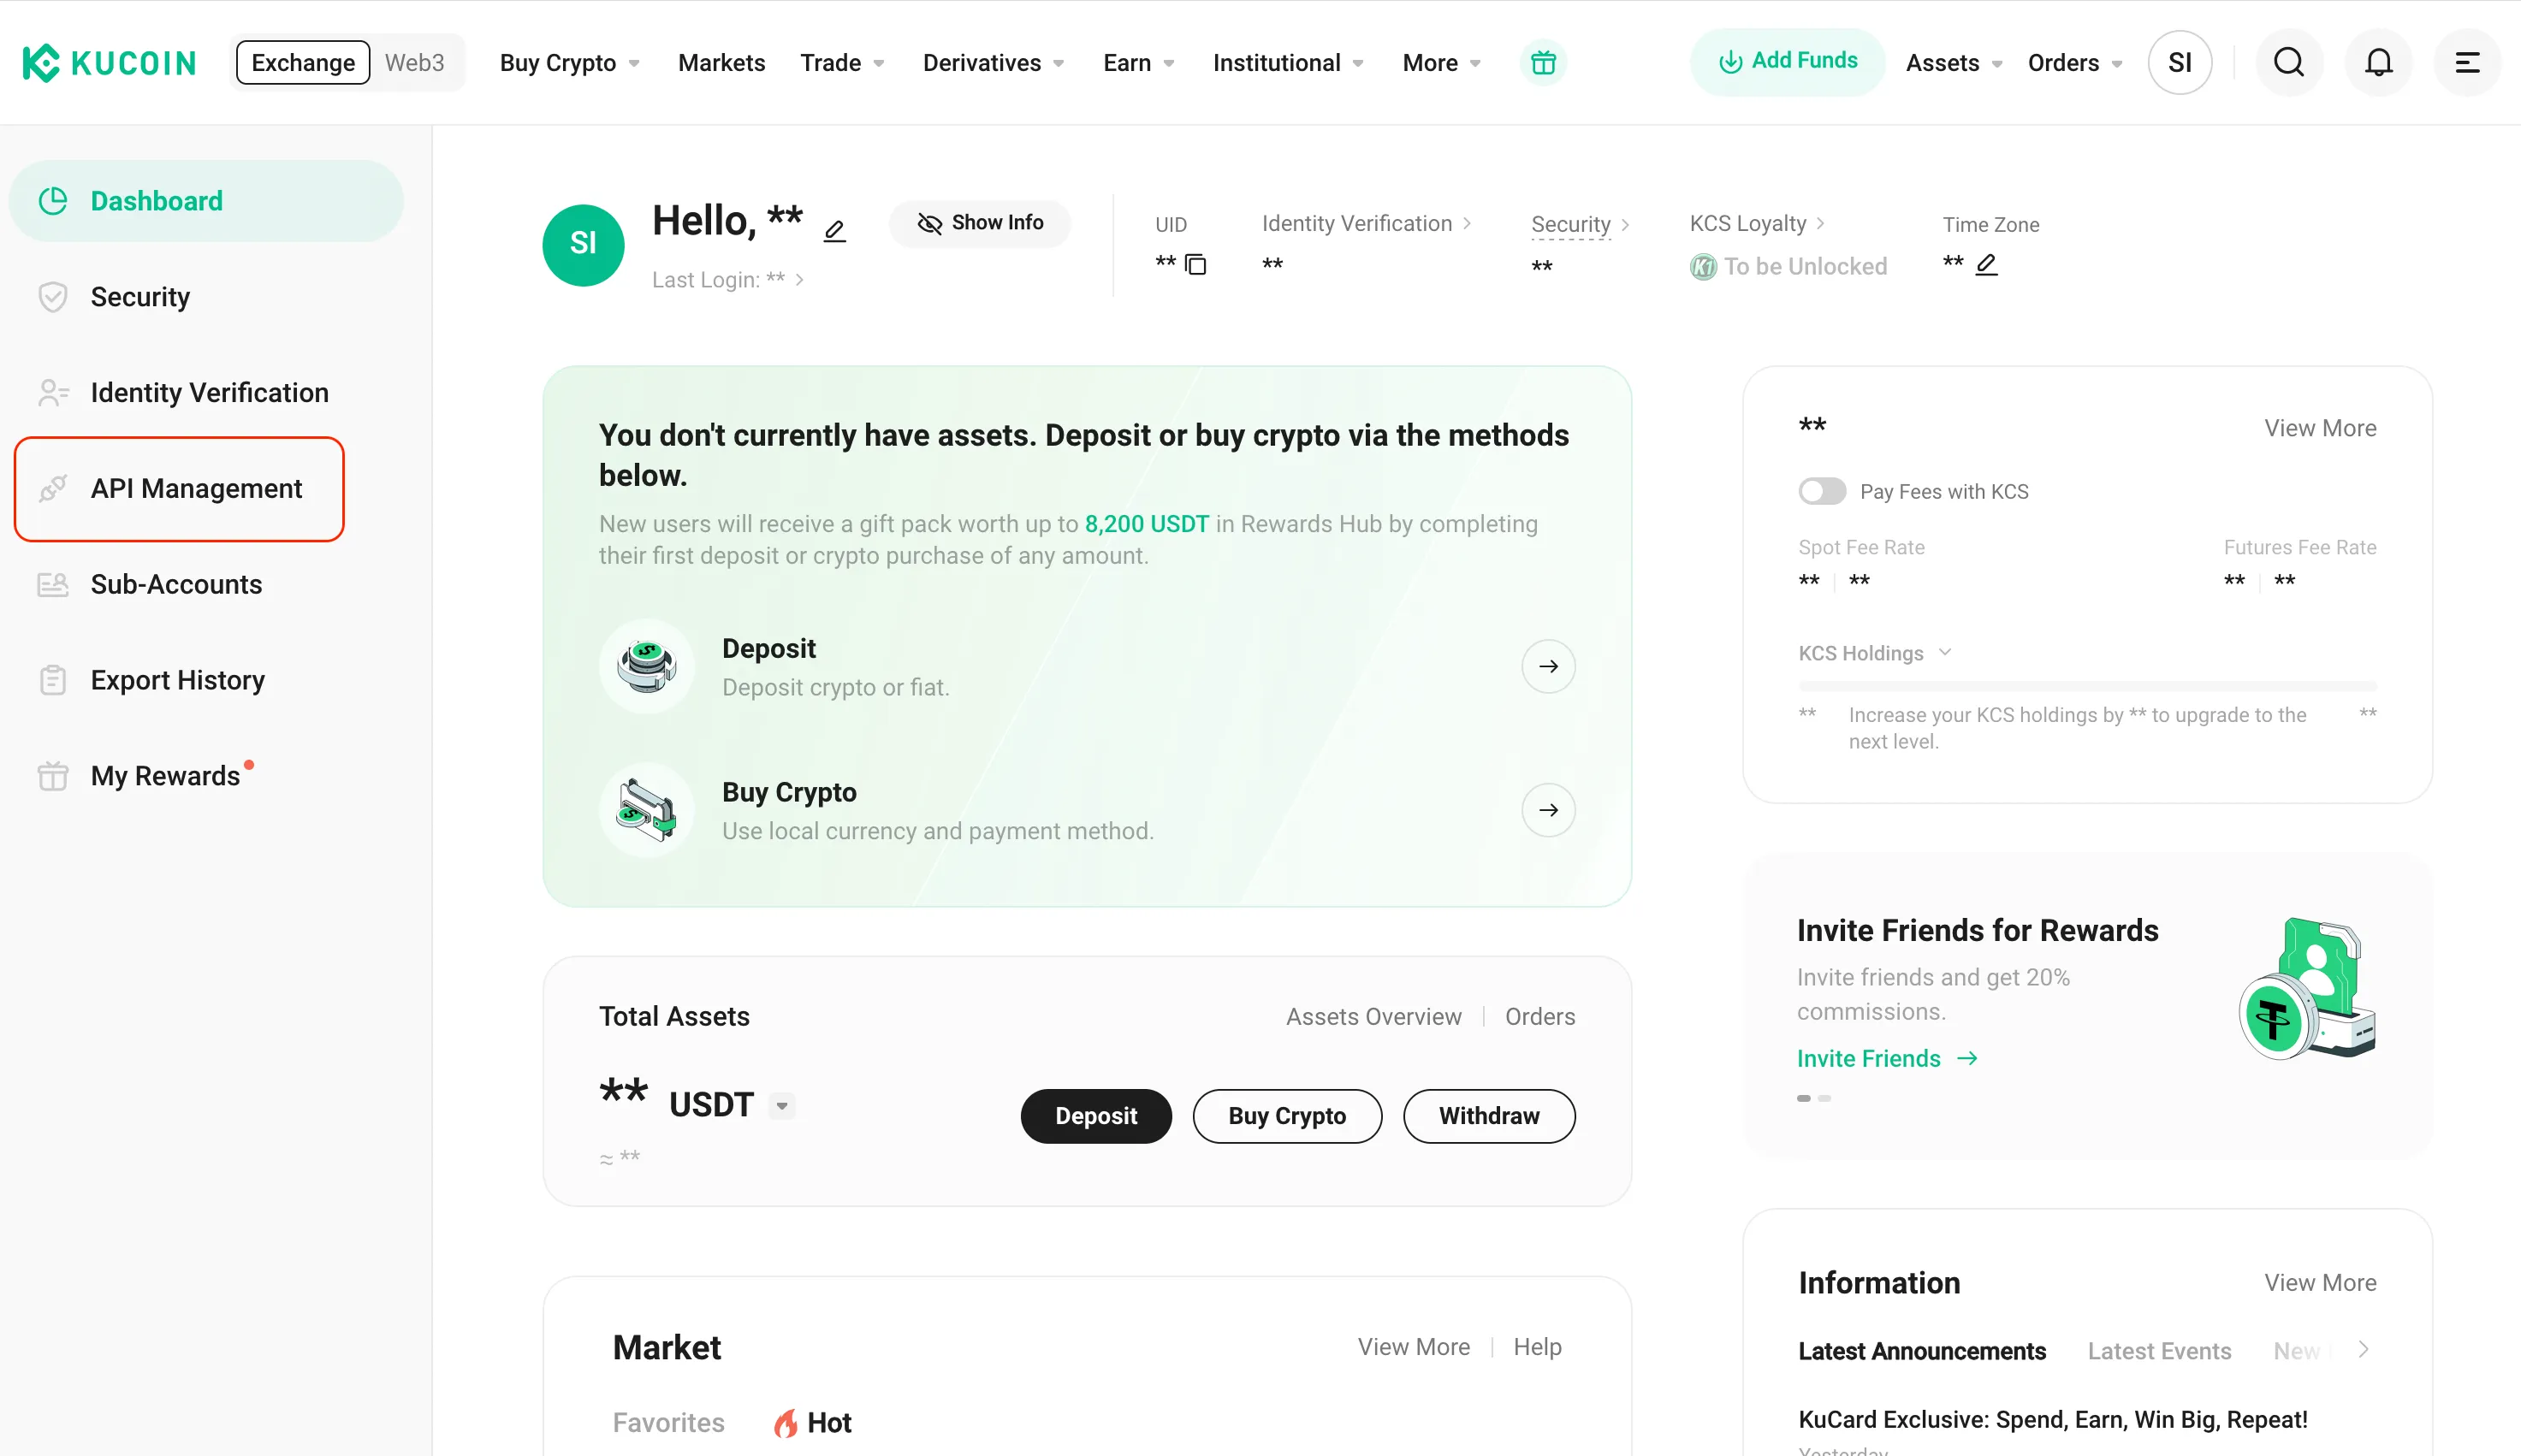Click Buy Crypto outlined button
This screenshot has height=1456, width=2521.
[x=1287, y=1116]
